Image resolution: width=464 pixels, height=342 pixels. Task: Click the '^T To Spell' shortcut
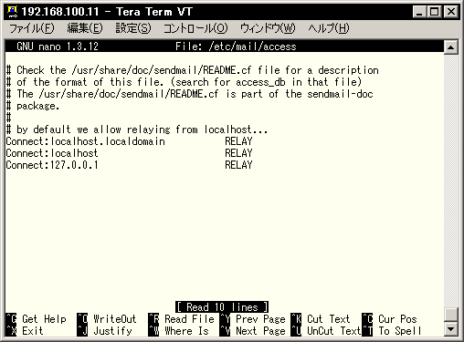click(x=392, y=331)
